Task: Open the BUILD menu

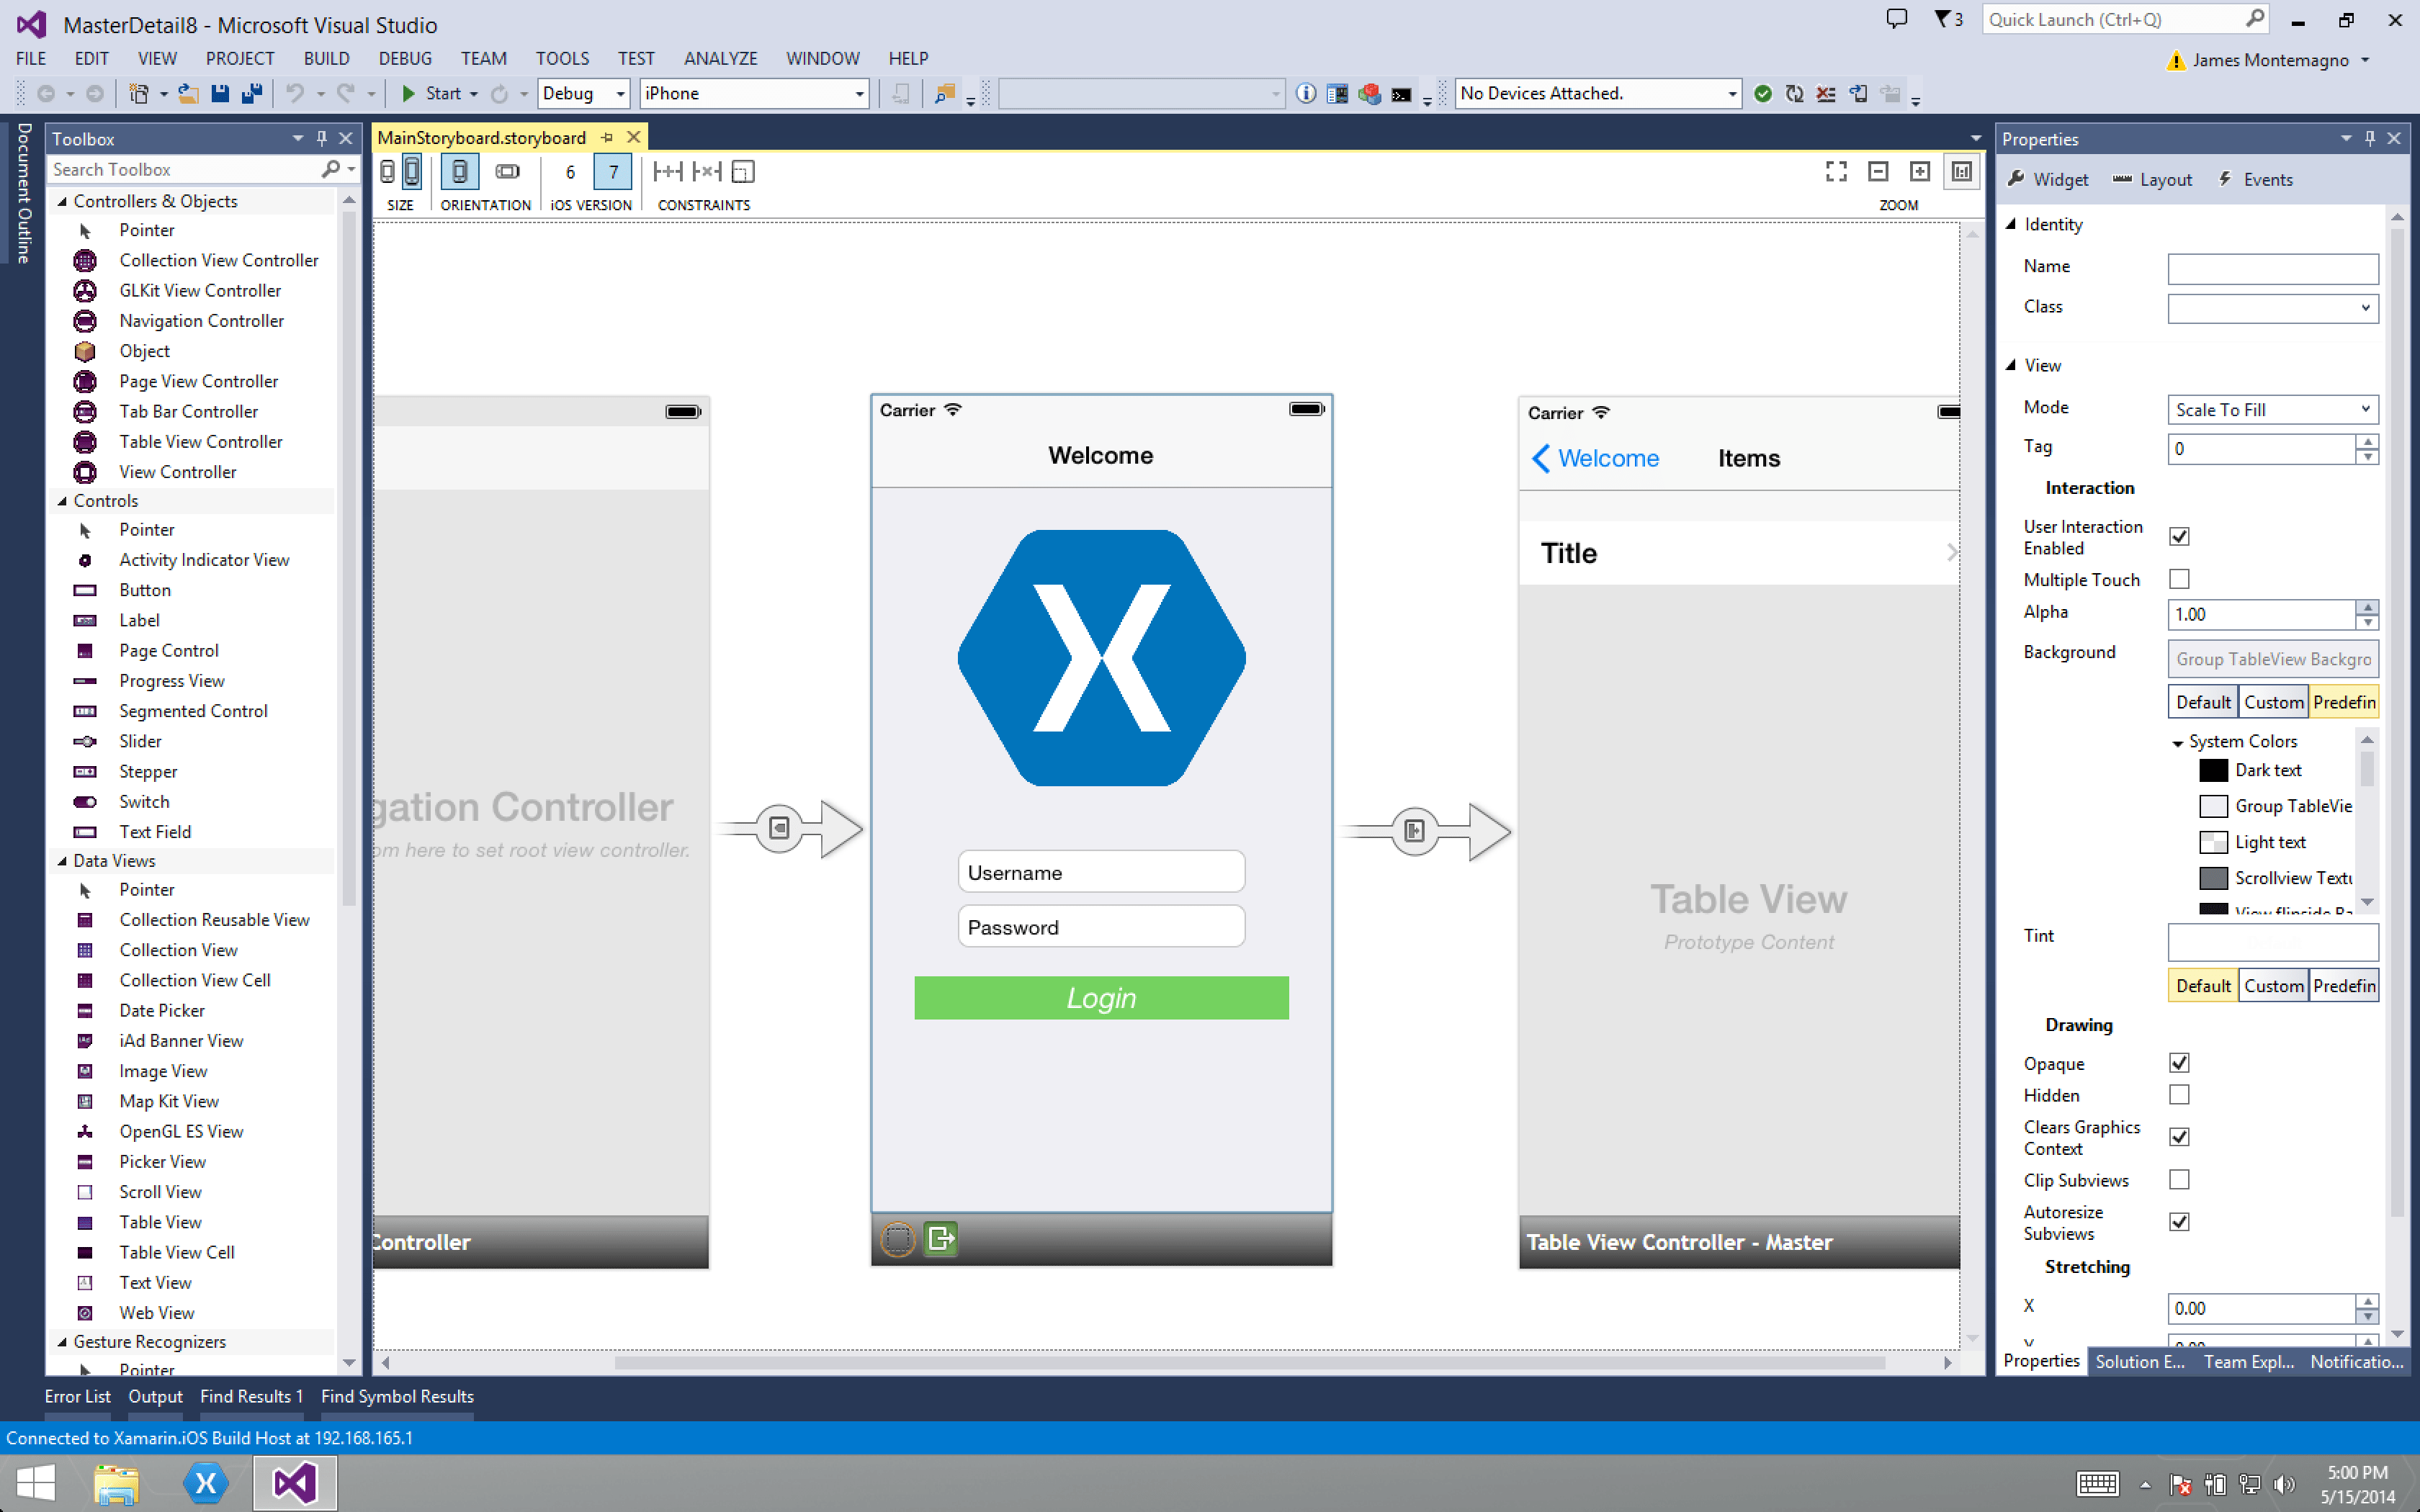Action: point(326,58)
